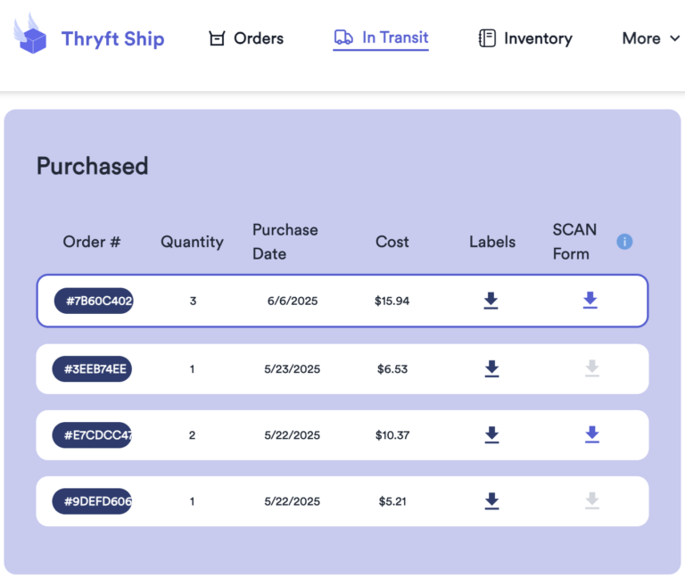Open order badge #7B60C402
This screenshot has height=578, width=685.
pyautogui.click(x=94, y=301)
